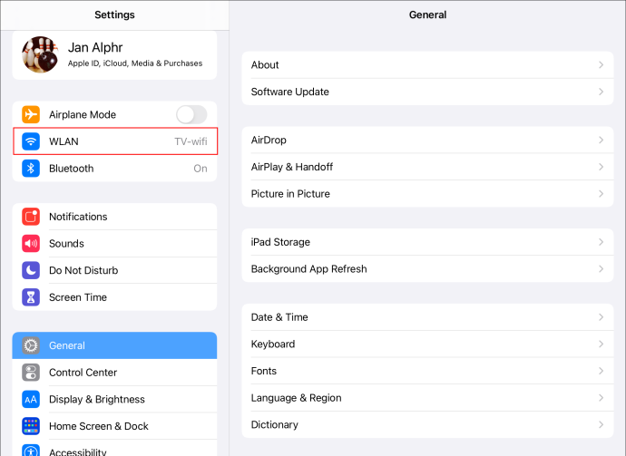626x456 pixels.
Task: Open Bluetooth showing On status
Action: [x=114, y=169]
